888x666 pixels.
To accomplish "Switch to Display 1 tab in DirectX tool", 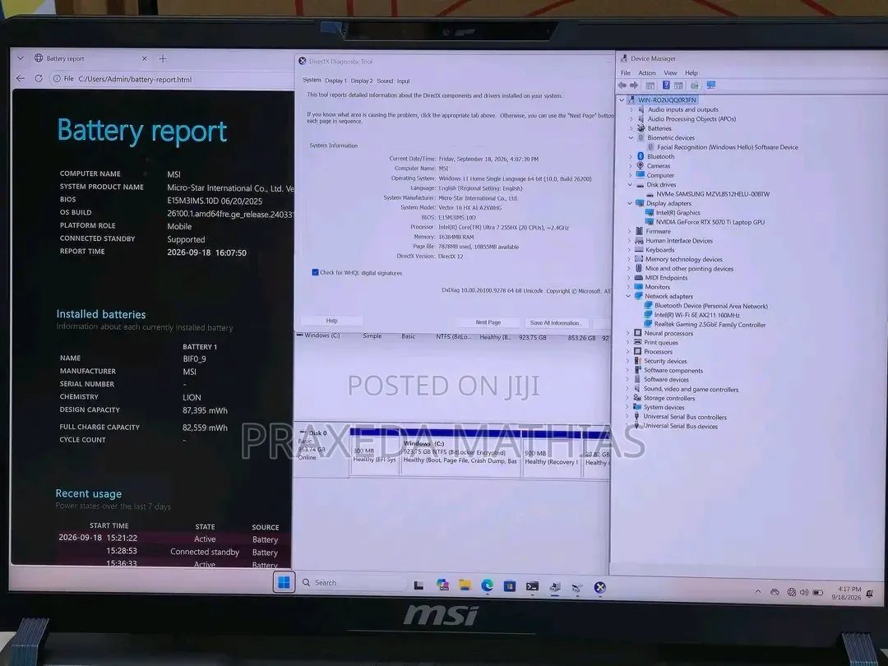I will tap(335, 81).
